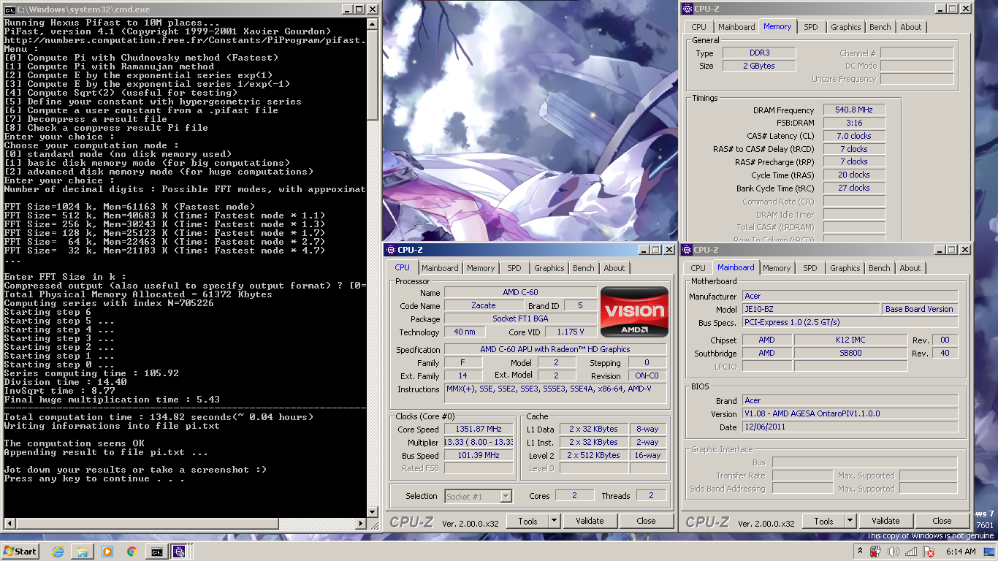
Task: Click the title icon of CPU-Z Memory window
Action: point(687,9)
